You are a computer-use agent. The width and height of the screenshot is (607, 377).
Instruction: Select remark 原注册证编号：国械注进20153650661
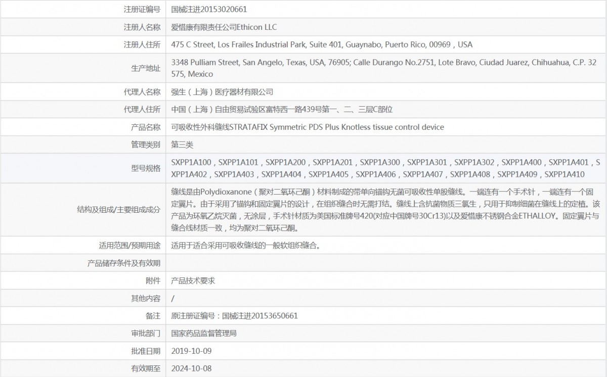pos(235,316)
